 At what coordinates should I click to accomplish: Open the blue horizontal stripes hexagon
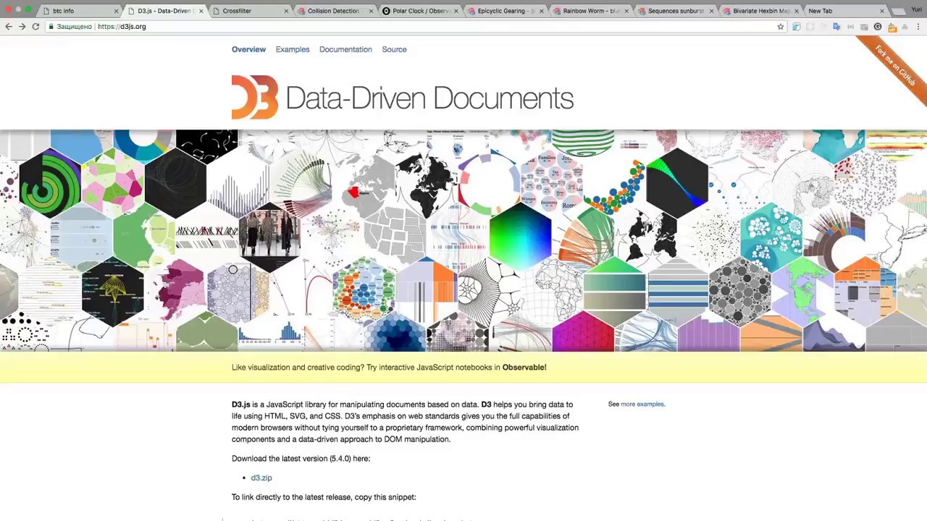(677, 292)
